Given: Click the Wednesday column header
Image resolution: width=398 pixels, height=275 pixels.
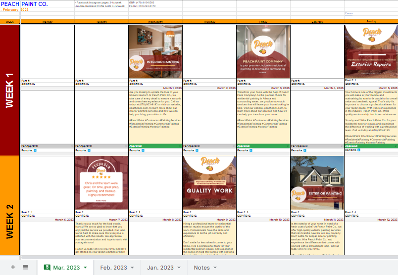Looking at the screenshot, I should 155,22.
